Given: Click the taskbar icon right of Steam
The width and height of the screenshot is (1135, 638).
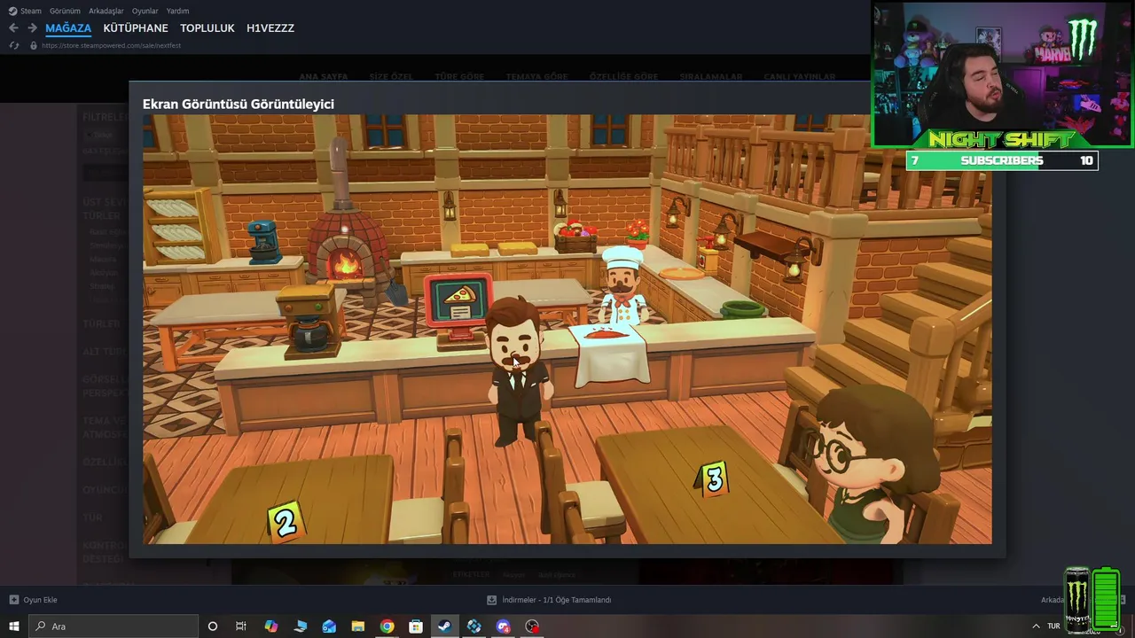Looking at the screenshot, I should 474,626.
